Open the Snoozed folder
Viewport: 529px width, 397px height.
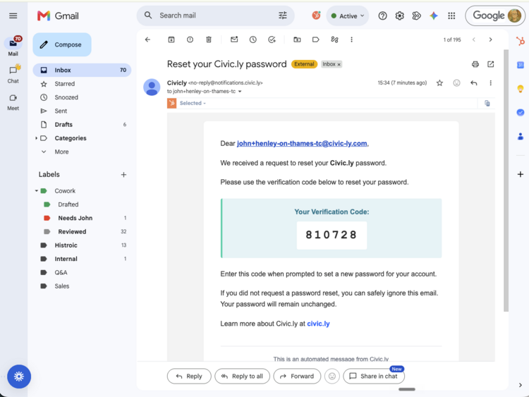[82, 97]
